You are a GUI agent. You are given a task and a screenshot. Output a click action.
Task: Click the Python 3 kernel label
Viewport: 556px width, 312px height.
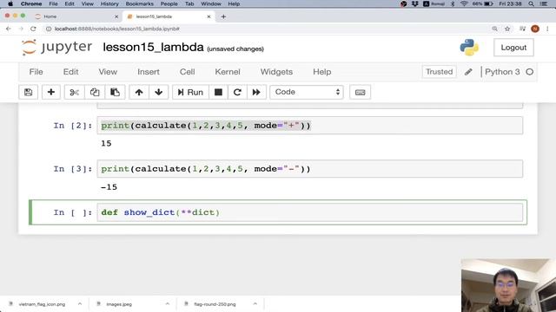(502, 72)
